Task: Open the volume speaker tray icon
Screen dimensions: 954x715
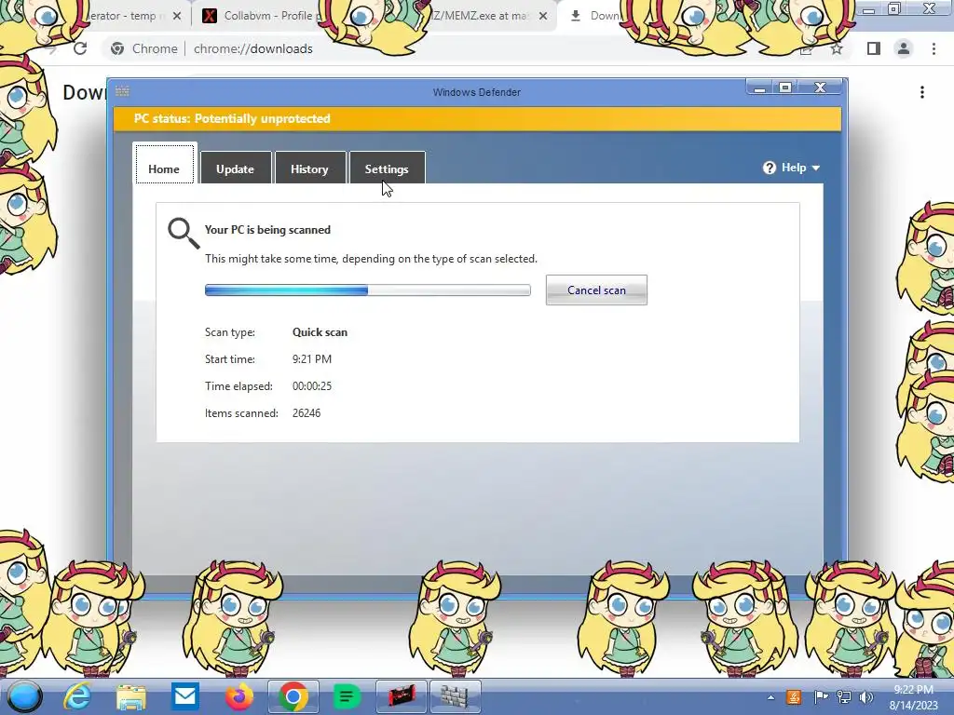Action: [866, 697]
